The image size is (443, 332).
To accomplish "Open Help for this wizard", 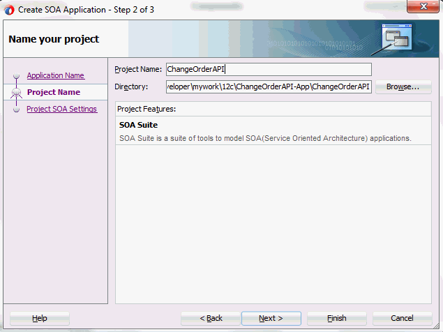I will [x=40, y=319].
